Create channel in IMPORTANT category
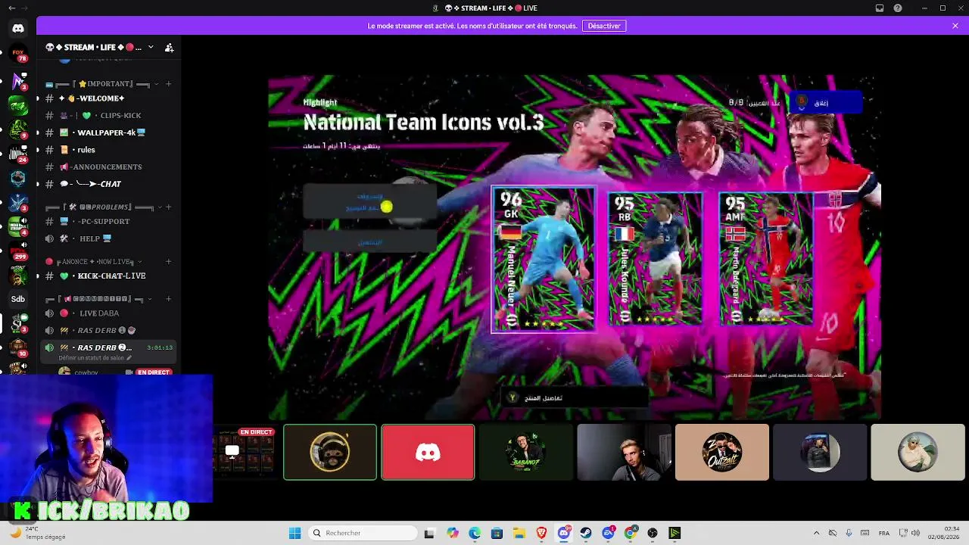Image resolution: width=969 pixels, height=545 pixels. [169, 84]
